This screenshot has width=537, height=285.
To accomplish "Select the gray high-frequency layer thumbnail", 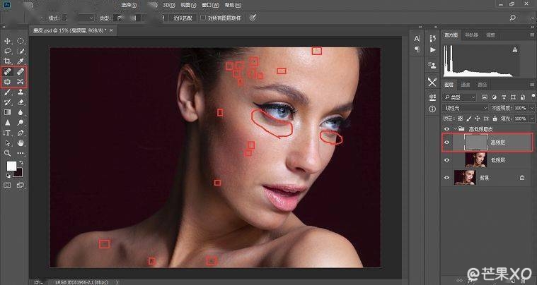I will 476,142.
